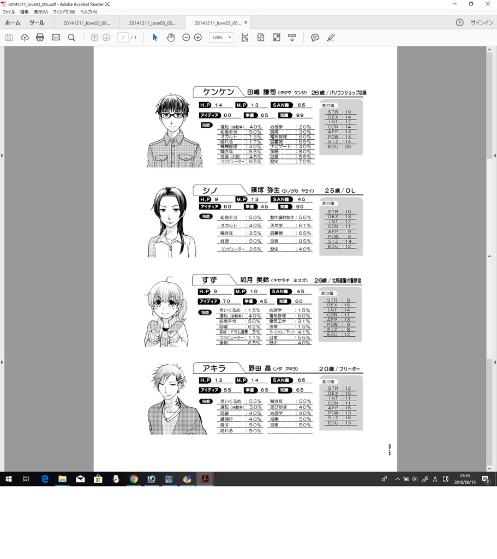Image resolution: width=497 pixels, height=559 pixels.
Task: Go to previous page arrow
Action: pyautogui.click(x=94, y=38)
